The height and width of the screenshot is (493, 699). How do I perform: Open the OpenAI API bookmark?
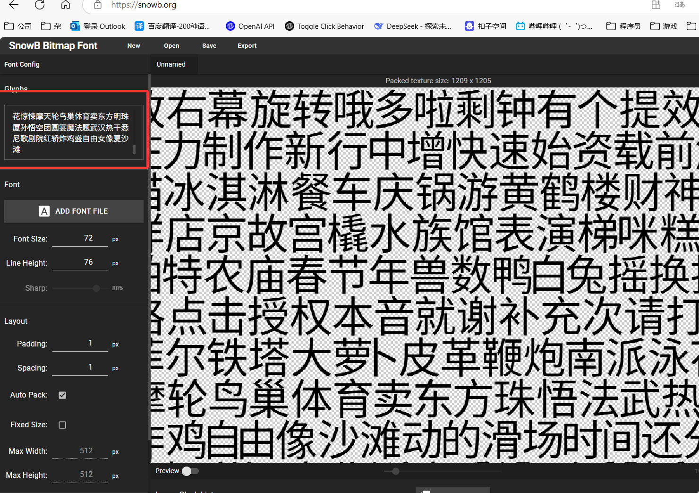click(x=250, y=26)
